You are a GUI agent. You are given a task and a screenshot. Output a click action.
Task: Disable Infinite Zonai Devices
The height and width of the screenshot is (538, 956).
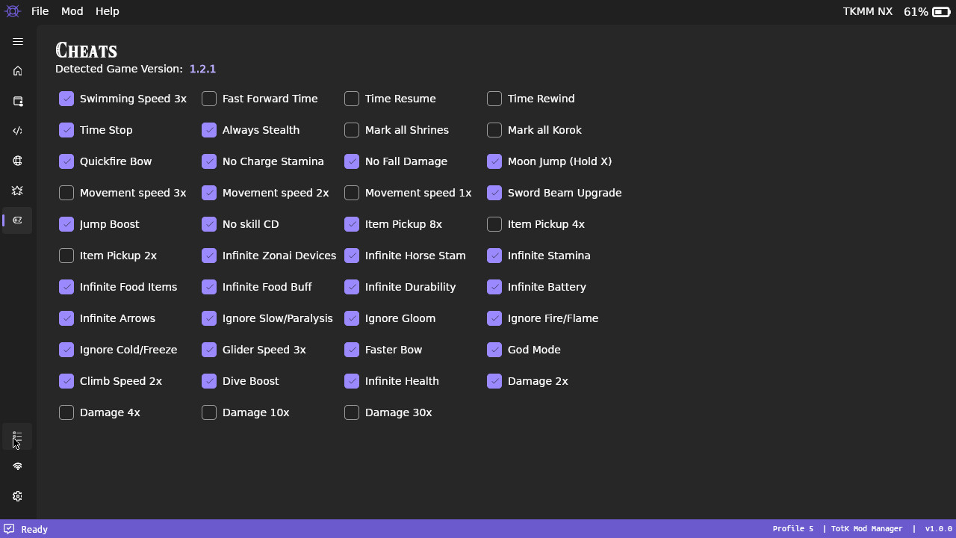coord(209,256)
